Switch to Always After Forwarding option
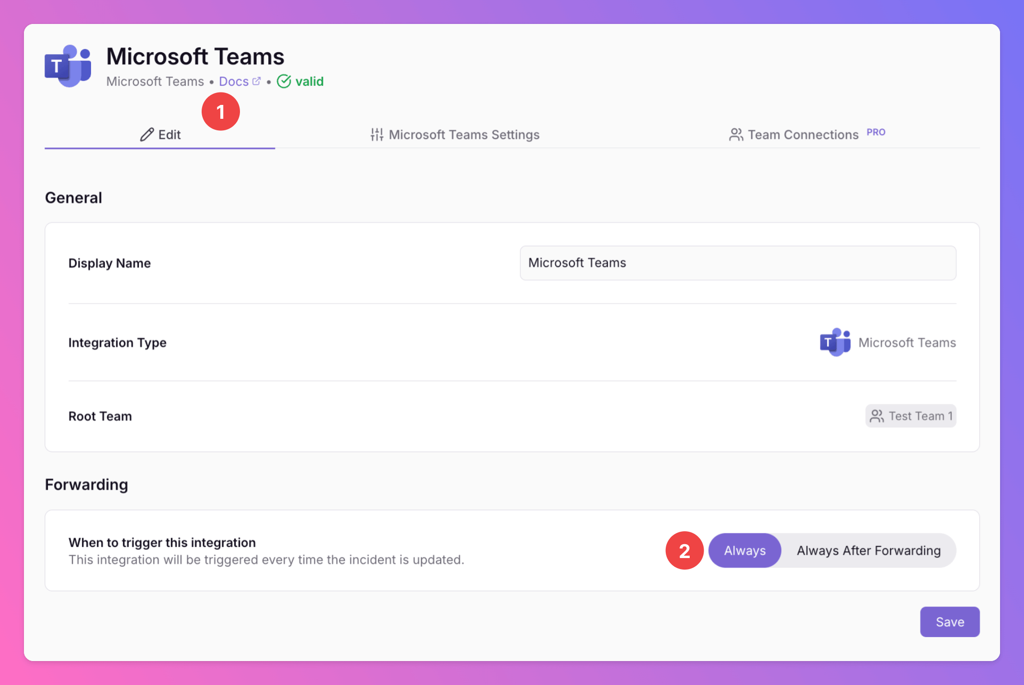 [868, 550]
